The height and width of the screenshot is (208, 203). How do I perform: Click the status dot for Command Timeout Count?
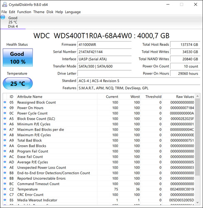coord(5,183)
